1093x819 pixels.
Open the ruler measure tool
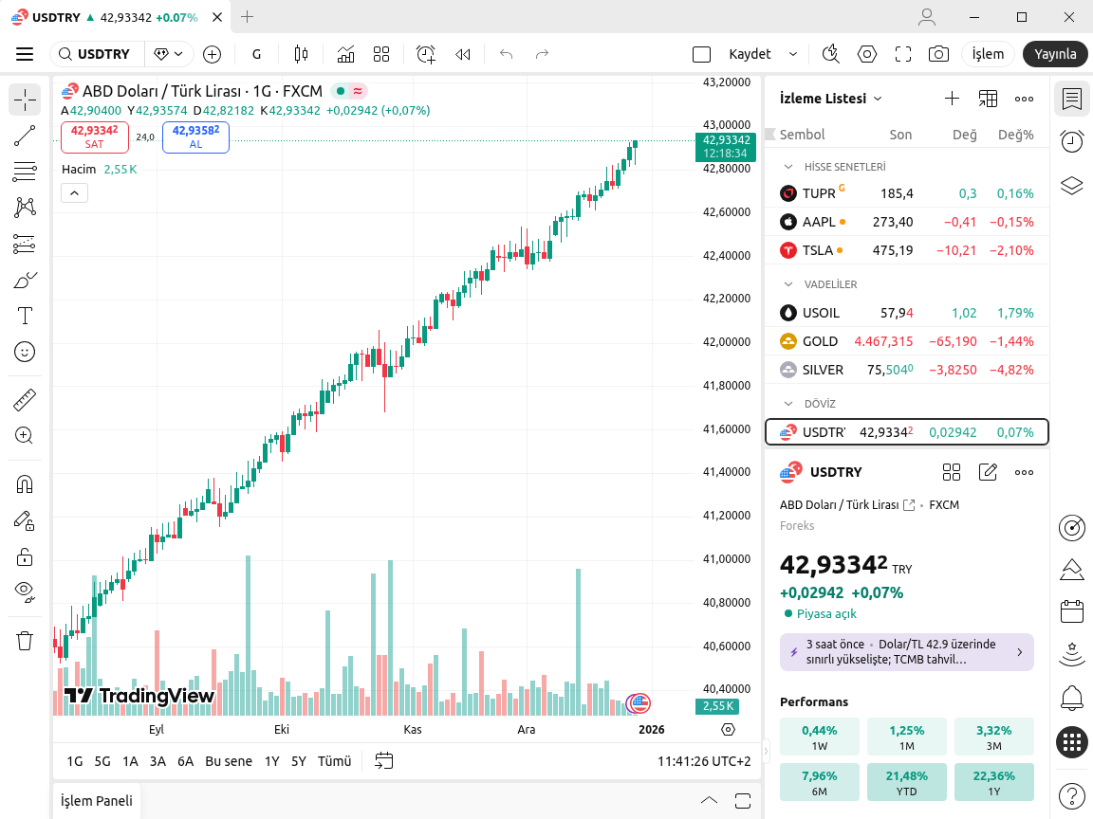(25, 400)
